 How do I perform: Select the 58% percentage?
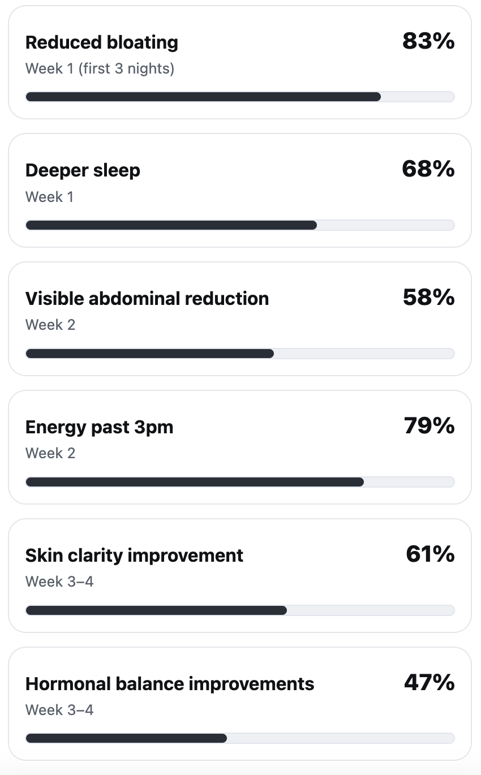[428, 298]
